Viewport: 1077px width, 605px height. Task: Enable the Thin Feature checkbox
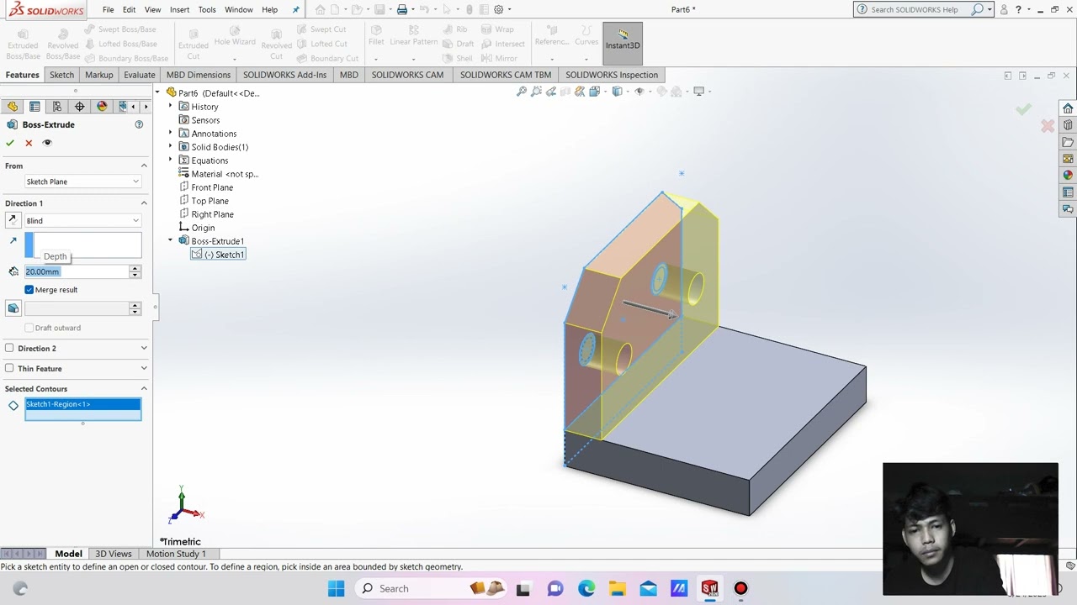coord(9,368)
